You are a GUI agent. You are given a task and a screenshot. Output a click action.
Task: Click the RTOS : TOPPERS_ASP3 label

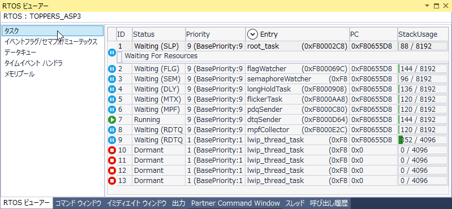42,16
